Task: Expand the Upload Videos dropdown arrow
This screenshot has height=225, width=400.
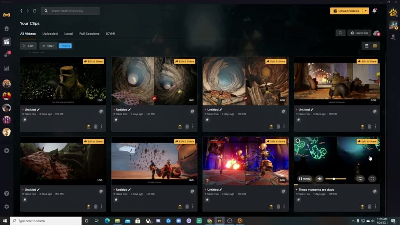Action: [366, 11]
